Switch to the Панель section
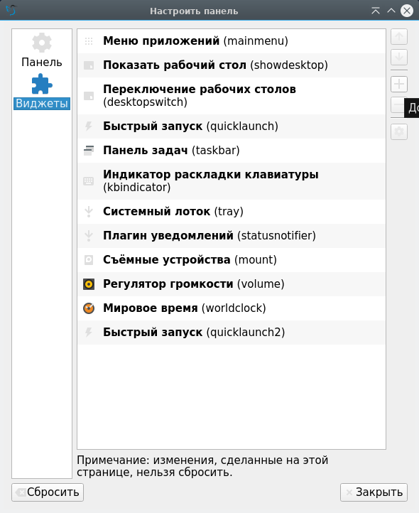The height and width of the screenshot is (513, 419). (42, 50)
